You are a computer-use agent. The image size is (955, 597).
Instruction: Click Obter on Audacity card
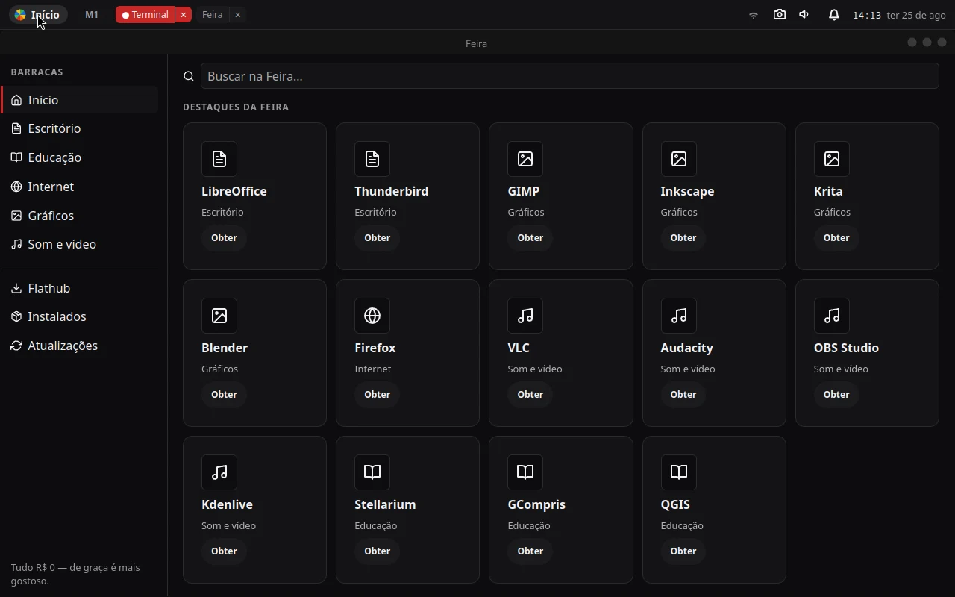[x=683, y=395]
